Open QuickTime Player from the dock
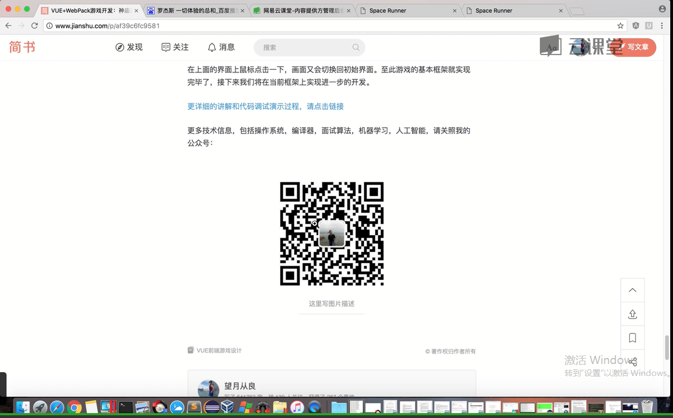This screenshot has width=673, height=418. pyautogui.click(x=313, y=407)
